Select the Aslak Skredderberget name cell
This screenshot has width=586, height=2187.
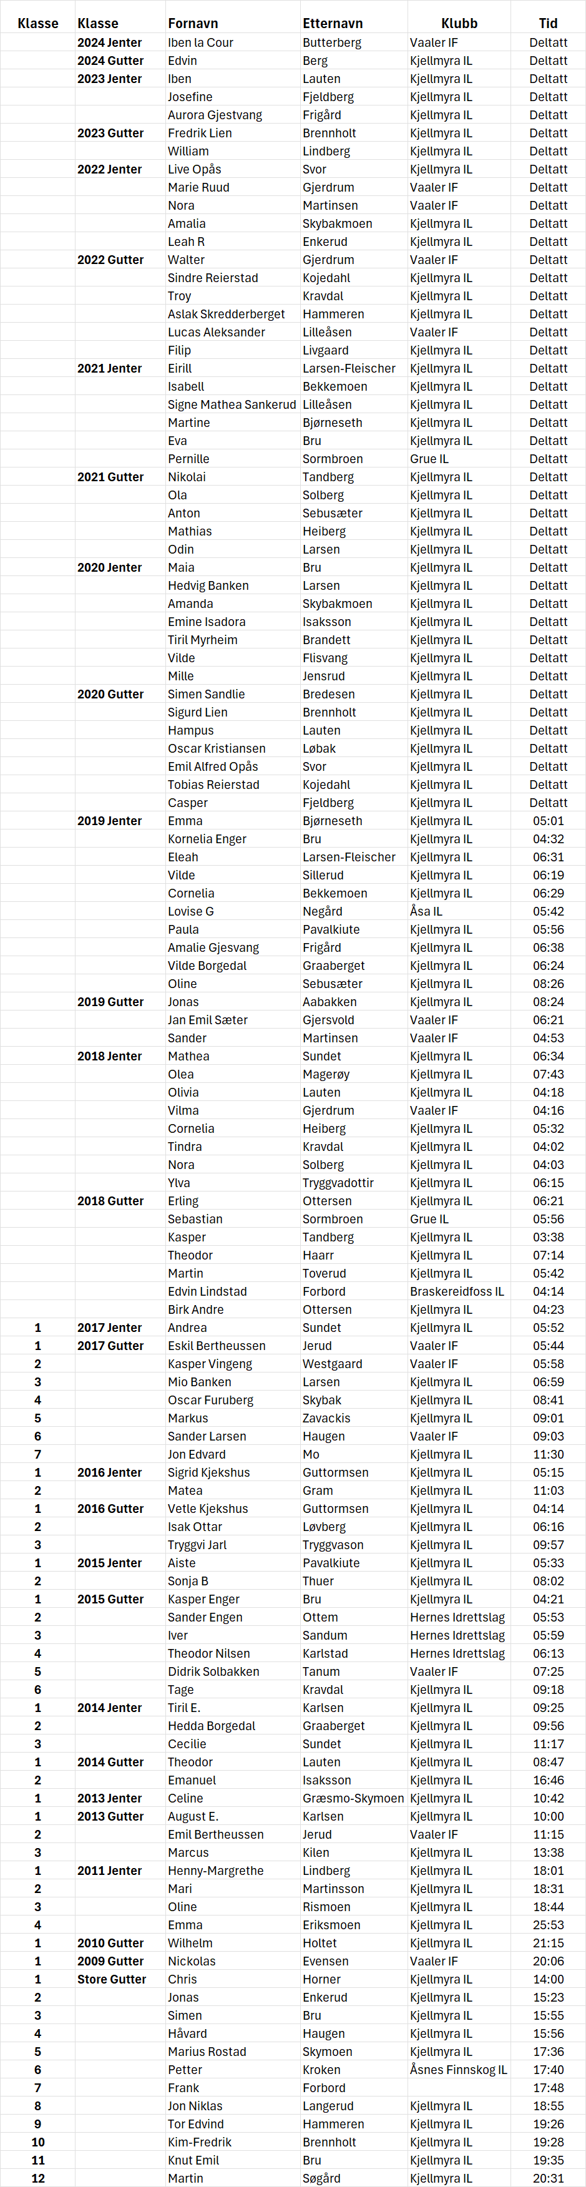(226, 314)
